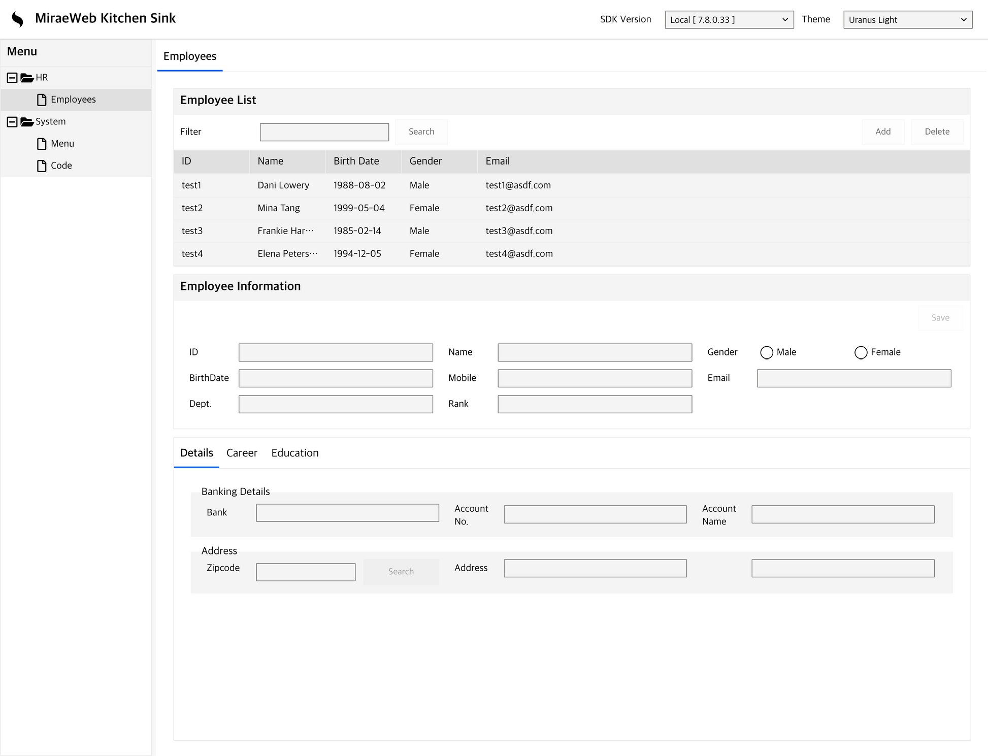The height and width of the screenshot is (756, 988).
Task: Click the Filter text input field
Action: [x=324, y=132]
